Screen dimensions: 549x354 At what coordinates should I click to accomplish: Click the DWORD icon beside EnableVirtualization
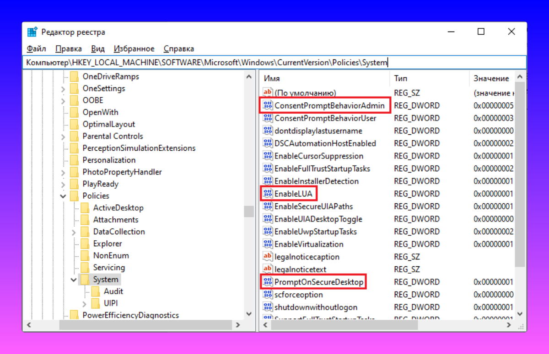268,244
